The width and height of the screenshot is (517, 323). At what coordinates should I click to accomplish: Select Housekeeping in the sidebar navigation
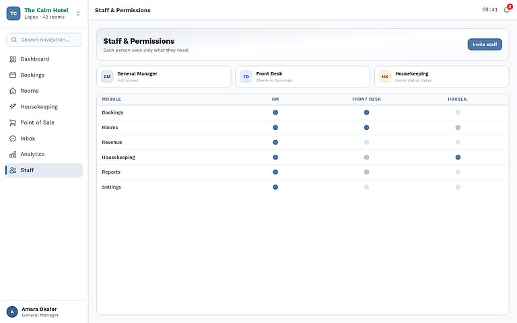point(44,107)
